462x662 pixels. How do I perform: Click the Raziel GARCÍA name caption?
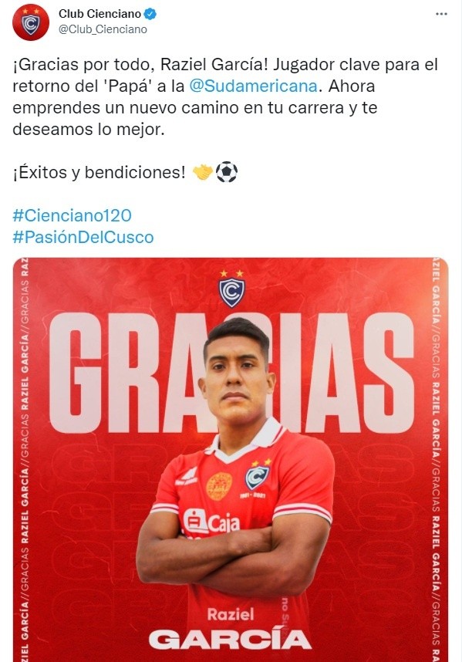(x=230, y=628)
